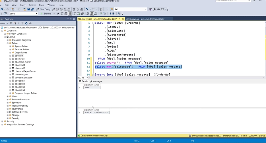Click Database Engine Query icon beside New Query
The image size is (266, 143).
click(53, 9)
